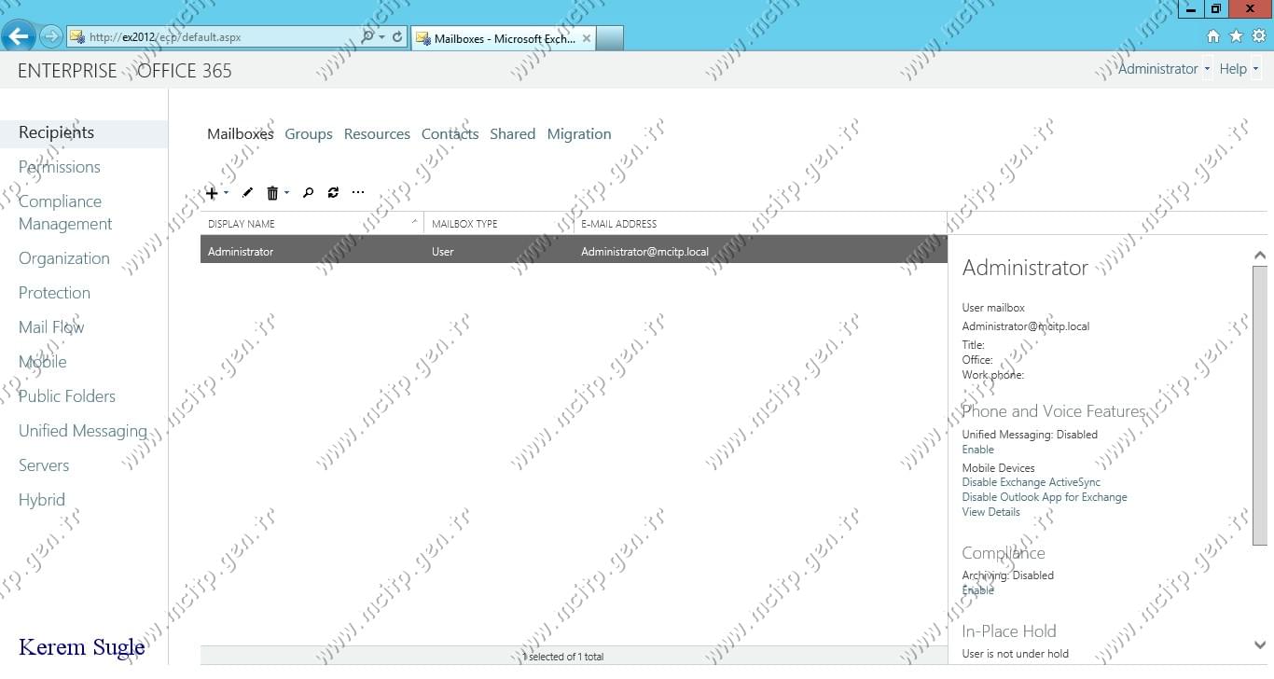Open the Delete dropdown arrow
This screenshot has height=679, width=1274.
(286, 193)
